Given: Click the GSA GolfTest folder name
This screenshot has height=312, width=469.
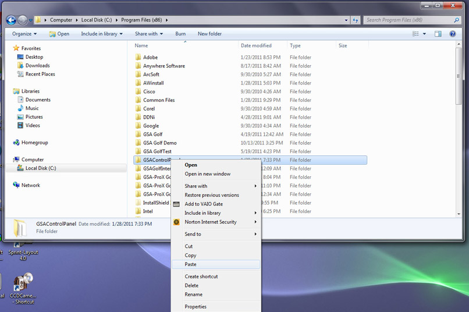Looking at the screenshot, I should pos(157,151).
